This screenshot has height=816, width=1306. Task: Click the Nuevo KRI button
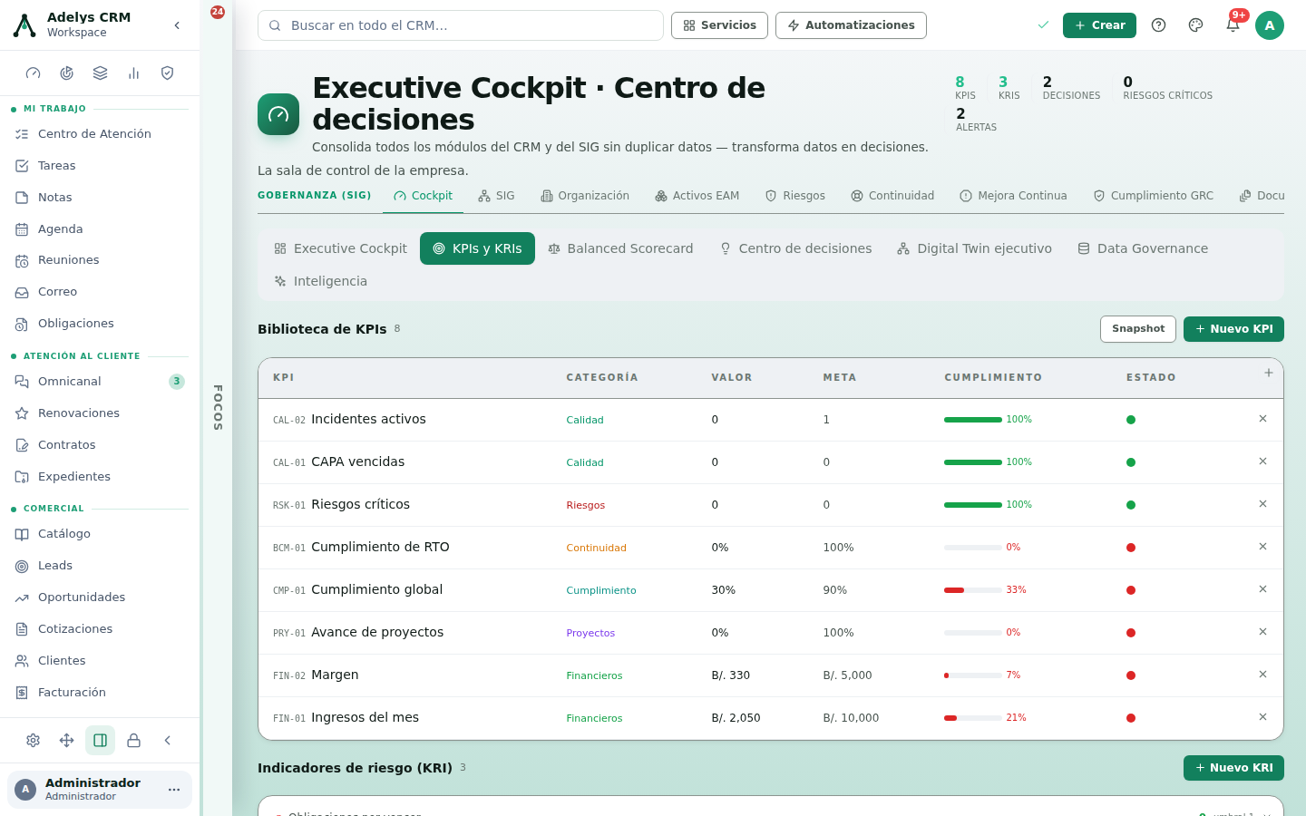pos(1233,768)
